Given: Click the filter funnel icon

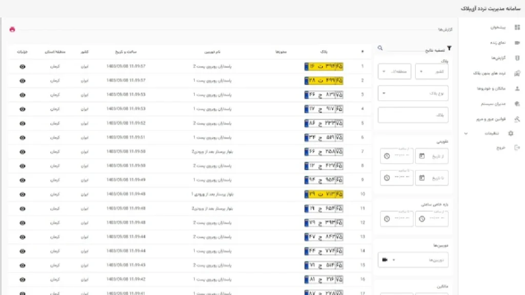Looking at the screenshot, I should click(449, 49).
